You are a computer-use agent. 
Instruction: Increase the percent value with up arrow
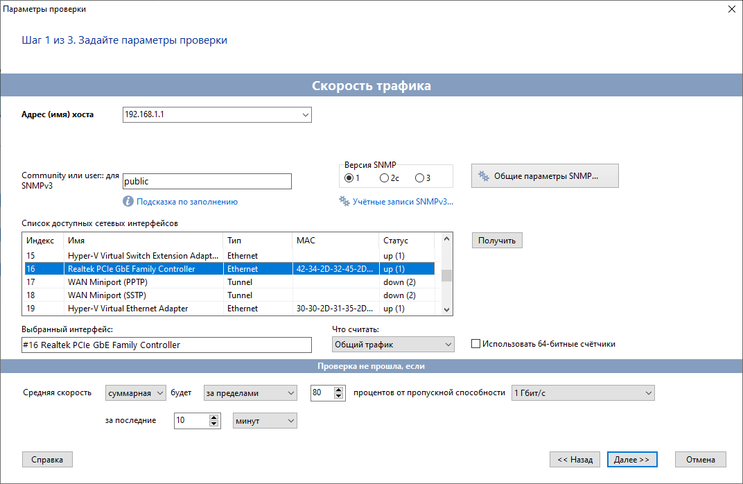(339, 390)
